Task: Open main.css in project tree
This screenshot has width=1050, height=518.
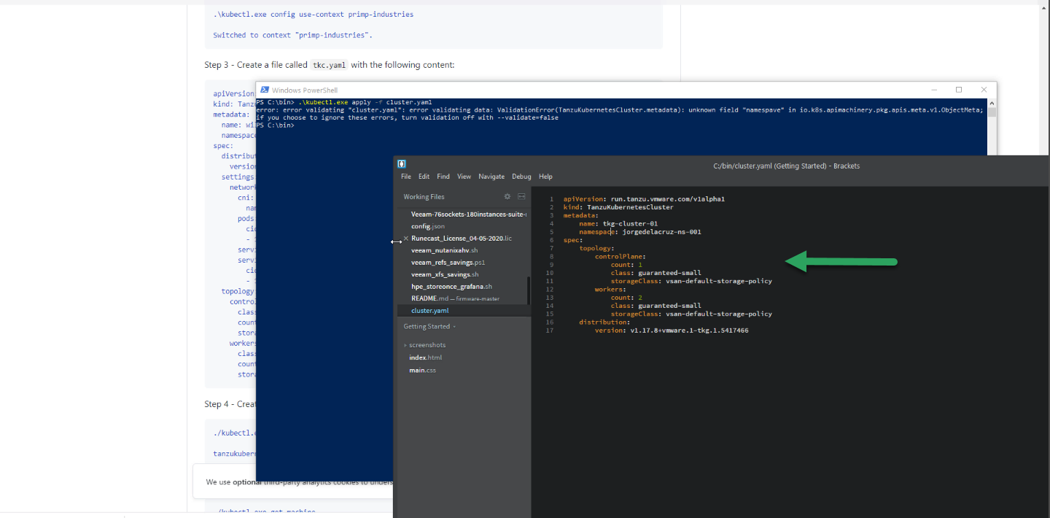Action: 422,371
